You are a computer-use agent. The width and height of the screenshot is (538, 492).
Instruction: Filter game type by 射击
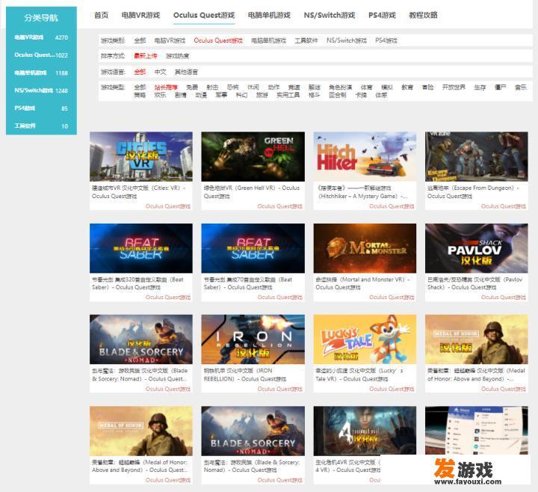tap(212, 87)
